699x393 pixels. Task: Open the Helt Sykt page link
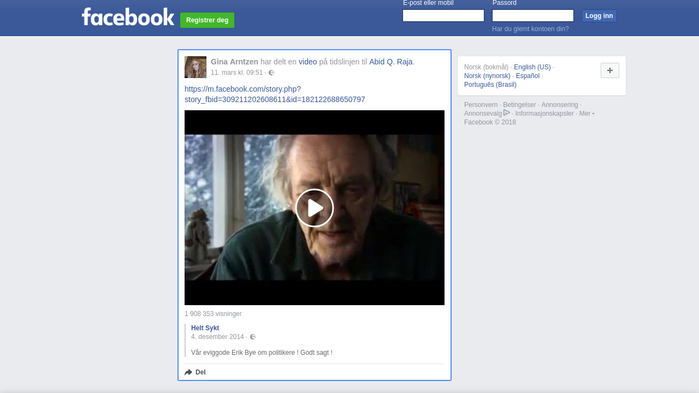pyautogui.click(x=205, y=328)
